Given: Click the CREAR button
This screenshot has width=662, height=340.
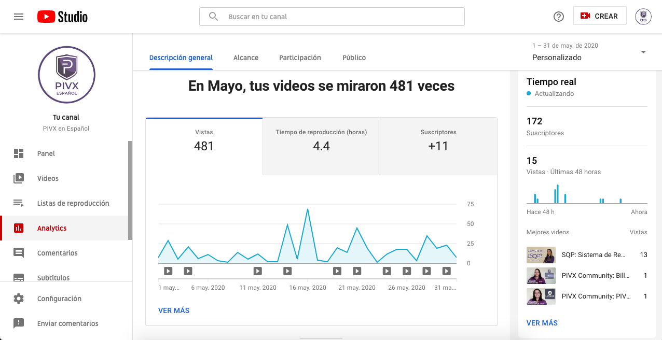Looking at the screenshot, I should 600,16.
